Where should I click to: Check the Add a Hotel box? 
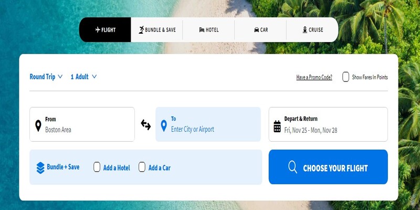click(97, 167)
